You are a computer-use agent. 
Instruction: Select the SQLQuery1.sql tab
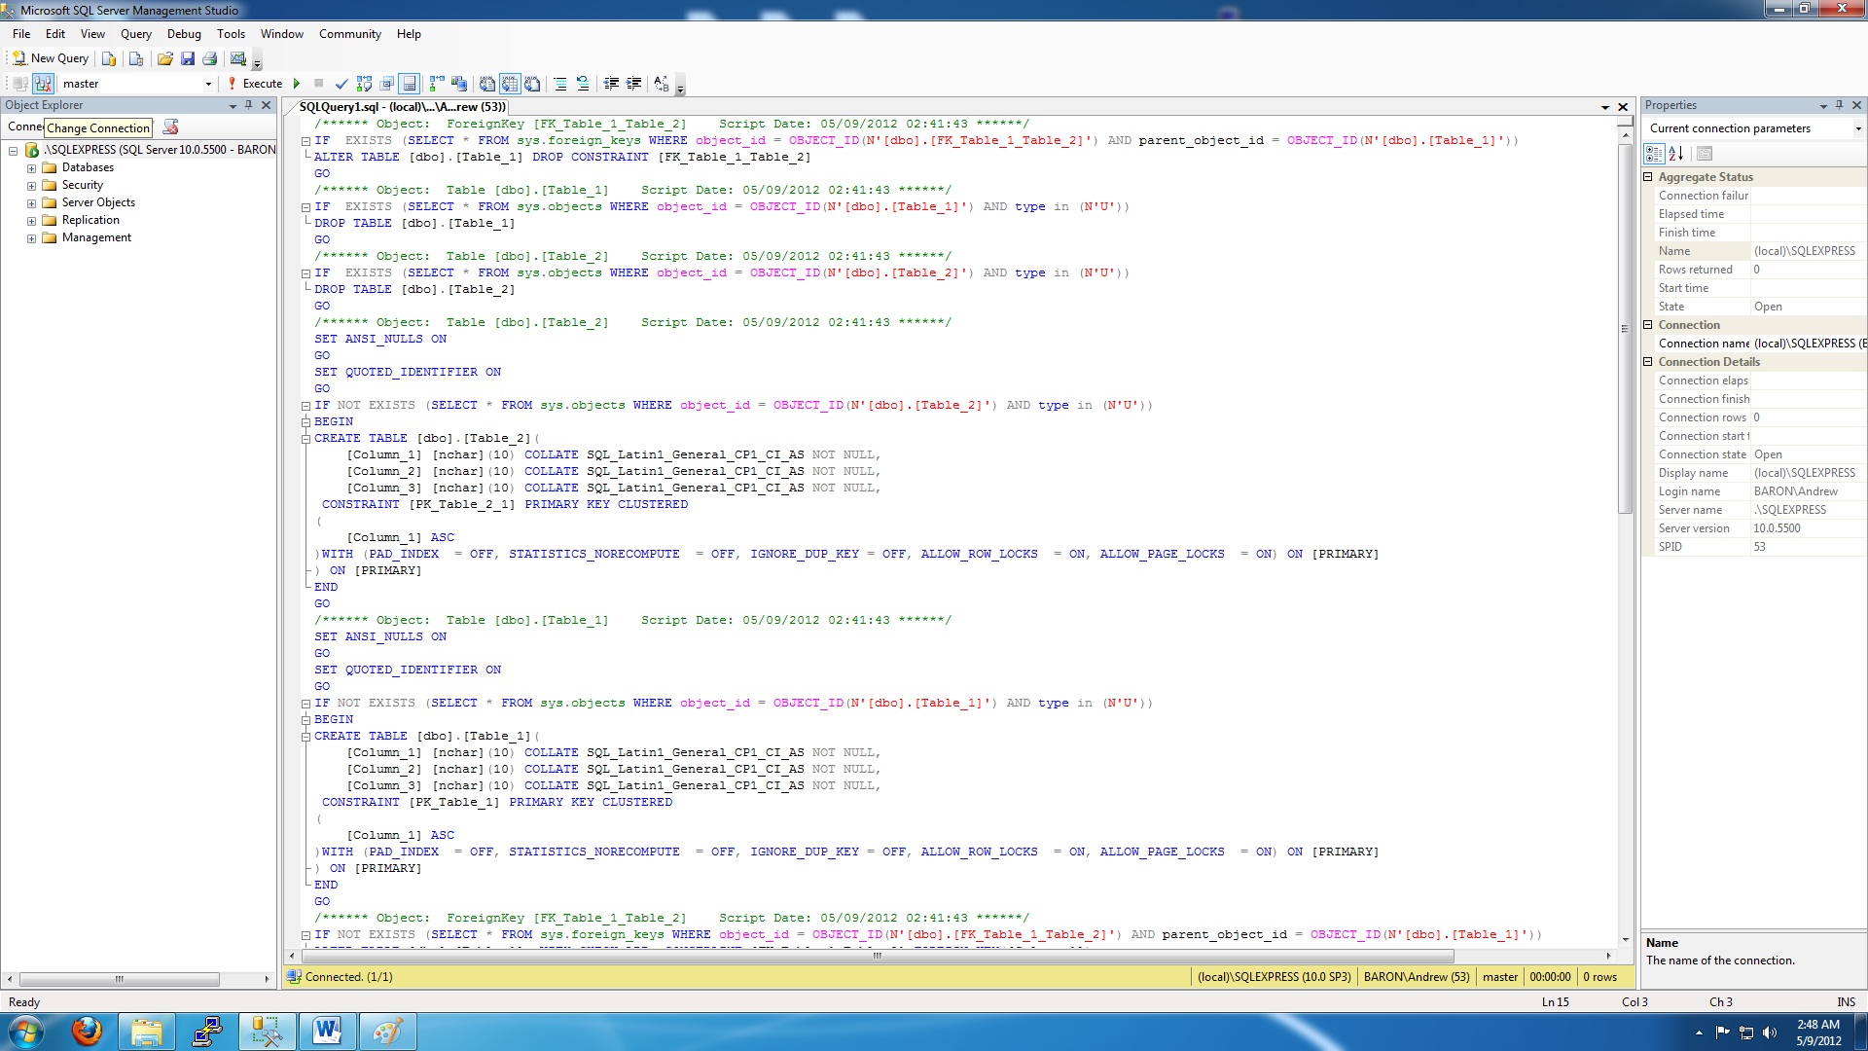(x=399, y=107)
